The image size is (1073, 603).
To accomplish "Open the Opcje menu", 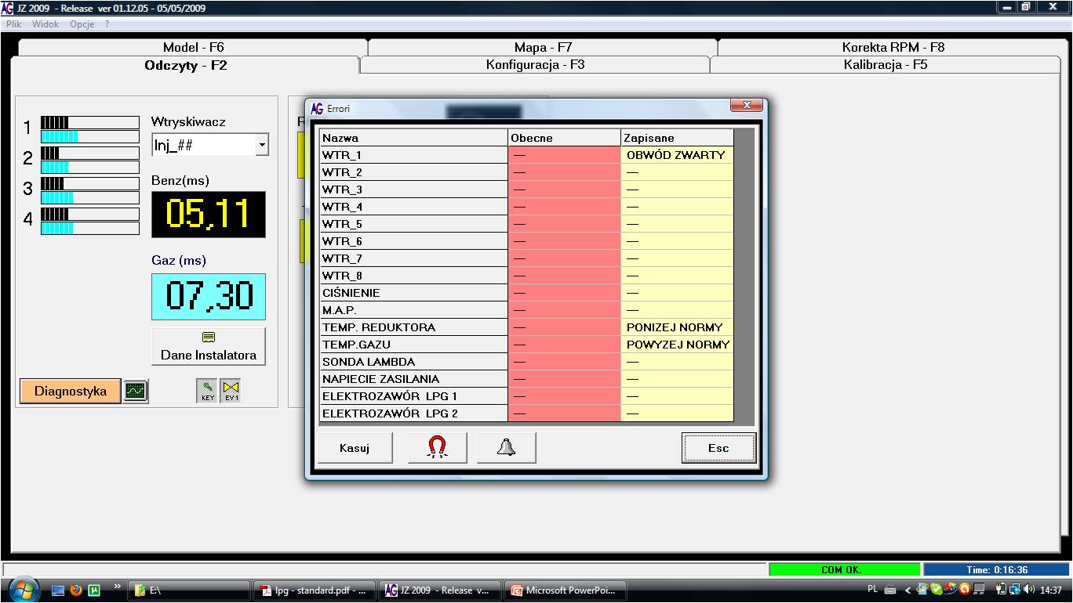I will (x=82, y=24).
